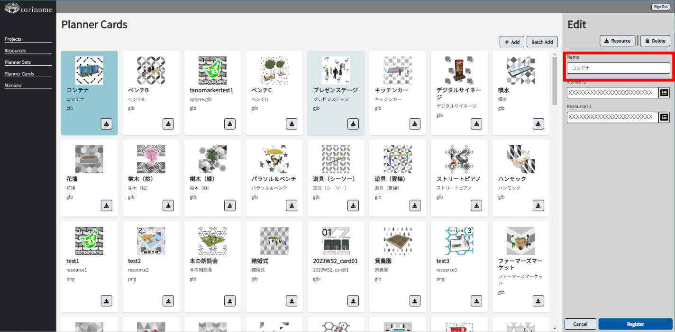Open Projects in the sidebar
Screen dimensions: 675x332
pos(13,39)
